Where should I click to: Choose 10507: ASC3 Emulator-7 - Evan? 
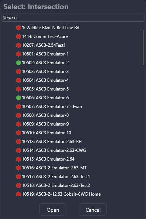(52, 107)
